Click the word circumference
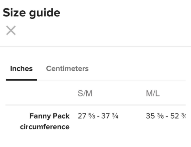This screenshot has height=147, width=191. (45, 127)
